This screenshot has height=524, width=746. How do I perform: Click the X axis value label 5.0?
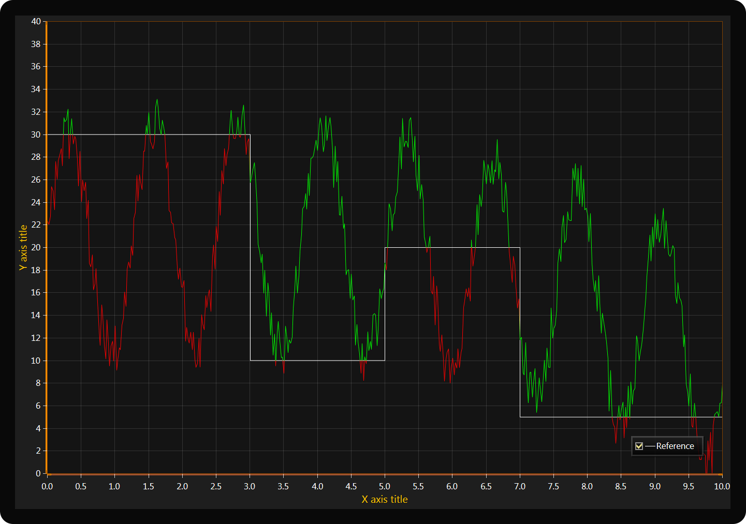[x=384, y=486]
